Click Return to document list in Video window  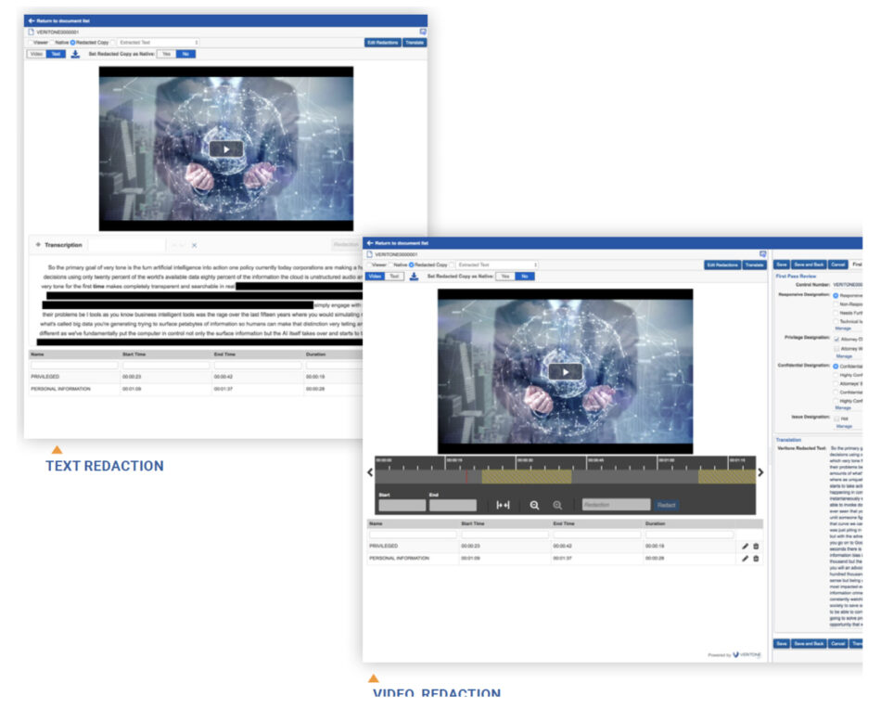click(x=402, y=243)
